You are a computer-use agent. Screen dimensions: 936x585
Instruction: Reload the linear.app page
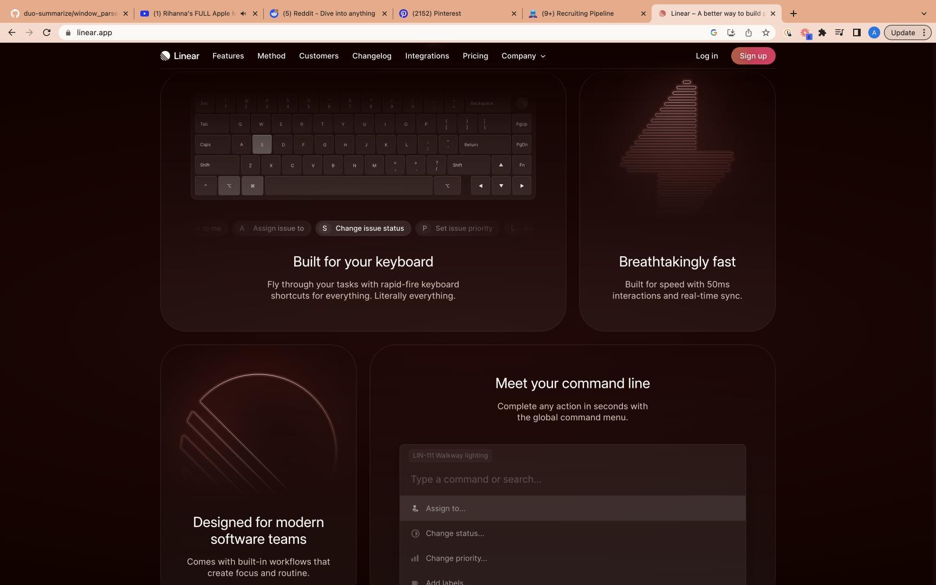[47, 32]
